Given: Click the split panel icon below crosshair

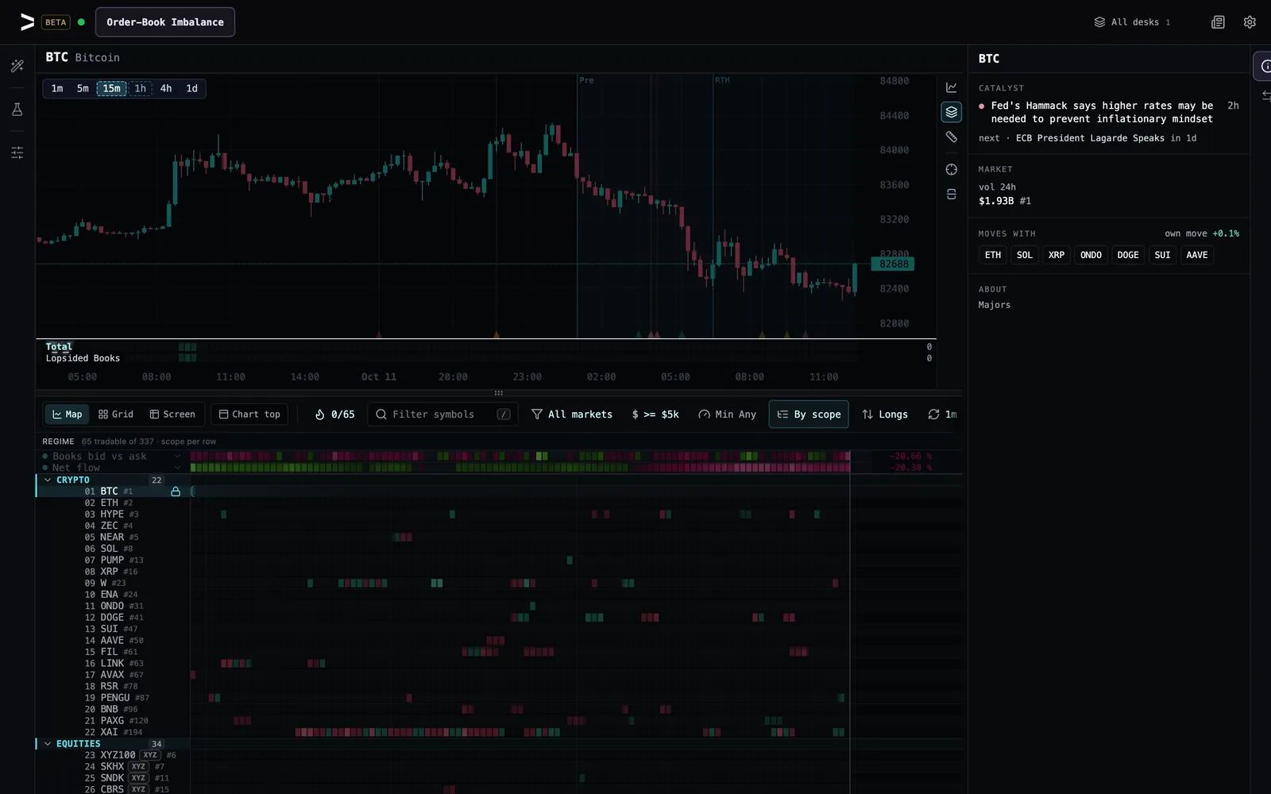Looking at the screenshot, I should point(951,195).
